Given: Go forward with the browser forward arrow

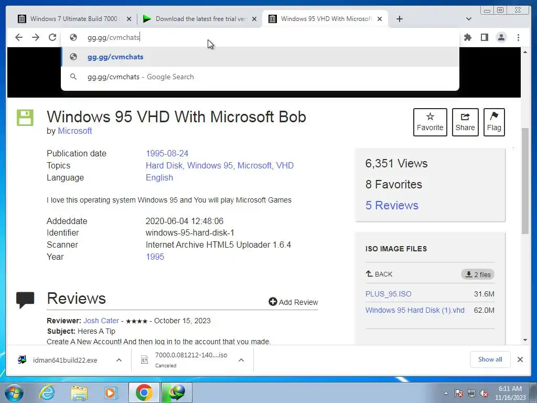Looking at the screenshot, I should click(36, 37).
